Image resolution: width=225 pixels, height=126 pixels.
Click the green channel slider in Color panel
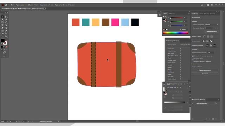176,22
